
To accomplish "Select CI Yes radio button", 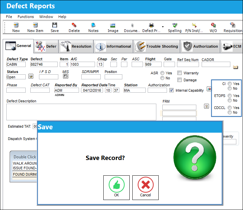I will click(x=230, y=84).
